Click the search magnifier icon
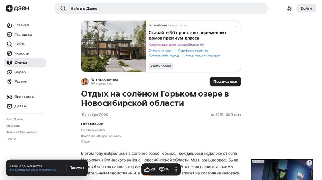The height and width of the screenshot is (180, 322). [x=63, y=8]
